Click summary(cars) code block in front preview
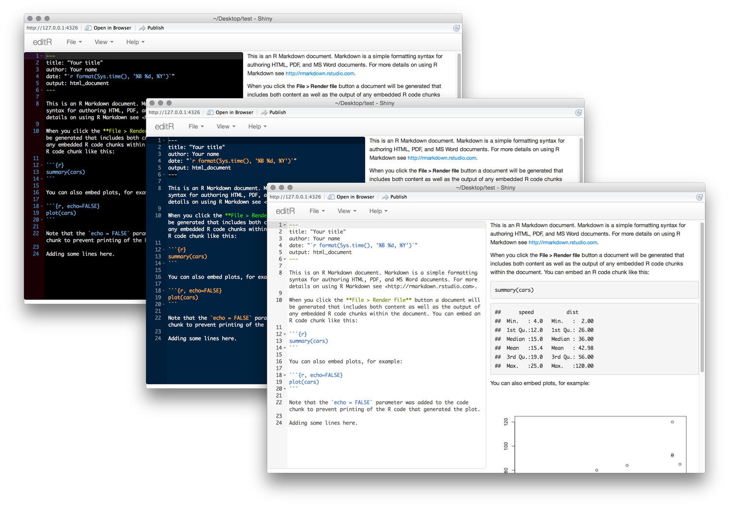This screenshot has height=507, width=729. tap(594, 290)
